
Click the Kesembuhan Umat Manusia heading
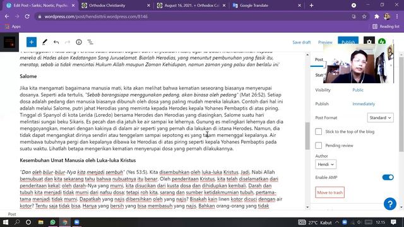pyautogui.click(x=78, y=160)
